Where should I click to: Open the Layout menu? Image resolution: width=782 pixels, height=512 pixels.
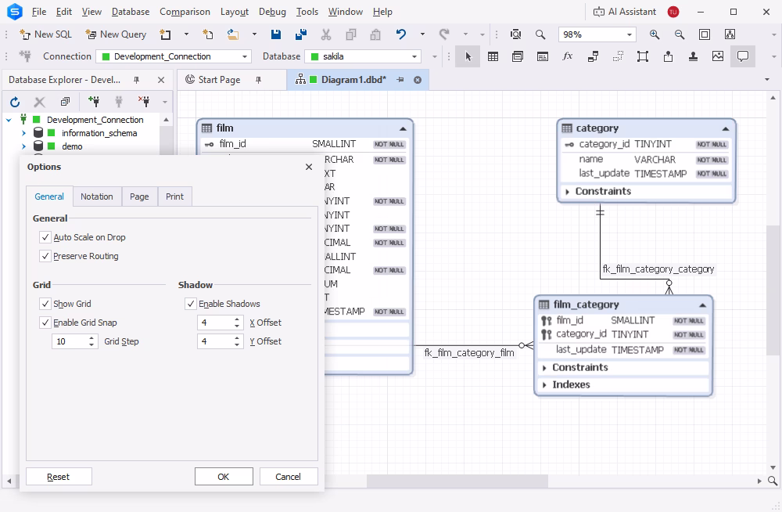tap(235, 12)
